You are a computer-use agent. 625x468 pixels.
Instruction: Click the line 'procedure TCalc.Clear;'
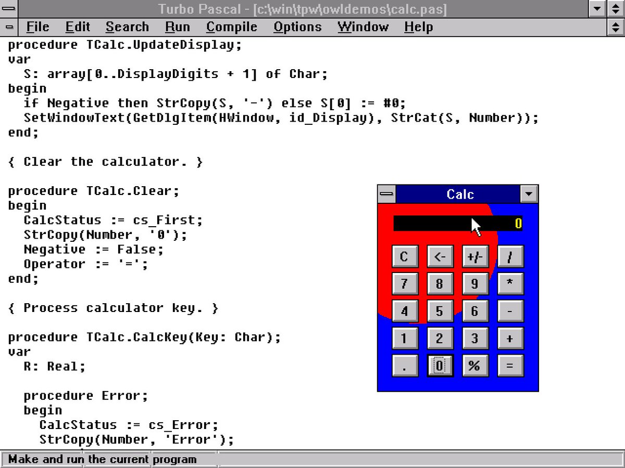coord(94,191)
